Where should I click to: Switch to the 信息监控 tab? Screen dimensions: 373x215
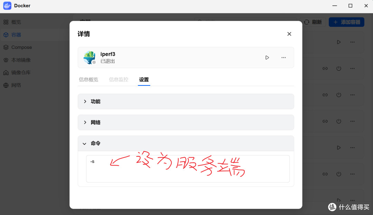click(118, 80)
